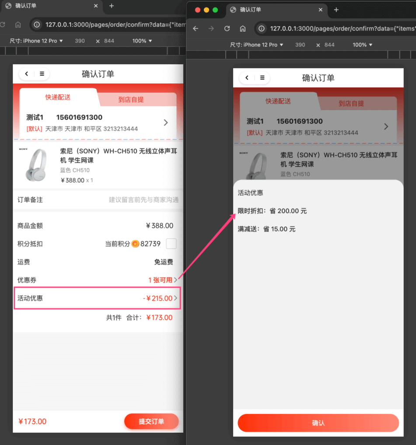Click the back arrow in the order header
The height and width of the screenshot is (445, 416).
point(26,73)
